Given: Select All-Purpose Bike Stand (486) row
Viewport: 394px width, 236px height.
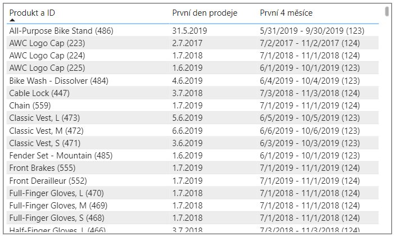Looking at the screenshot, I should [x=193, y=31].
